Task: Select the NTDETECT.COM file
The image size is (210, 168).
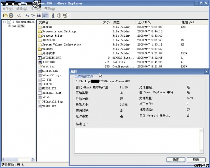Action: tap(50, 93)
